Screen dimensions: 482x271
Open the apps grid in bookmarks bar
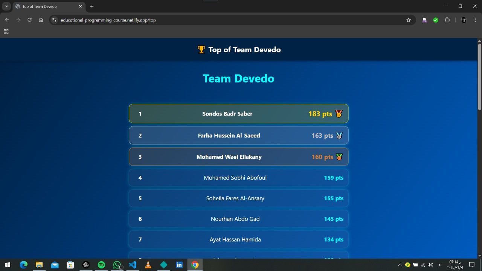6,32
